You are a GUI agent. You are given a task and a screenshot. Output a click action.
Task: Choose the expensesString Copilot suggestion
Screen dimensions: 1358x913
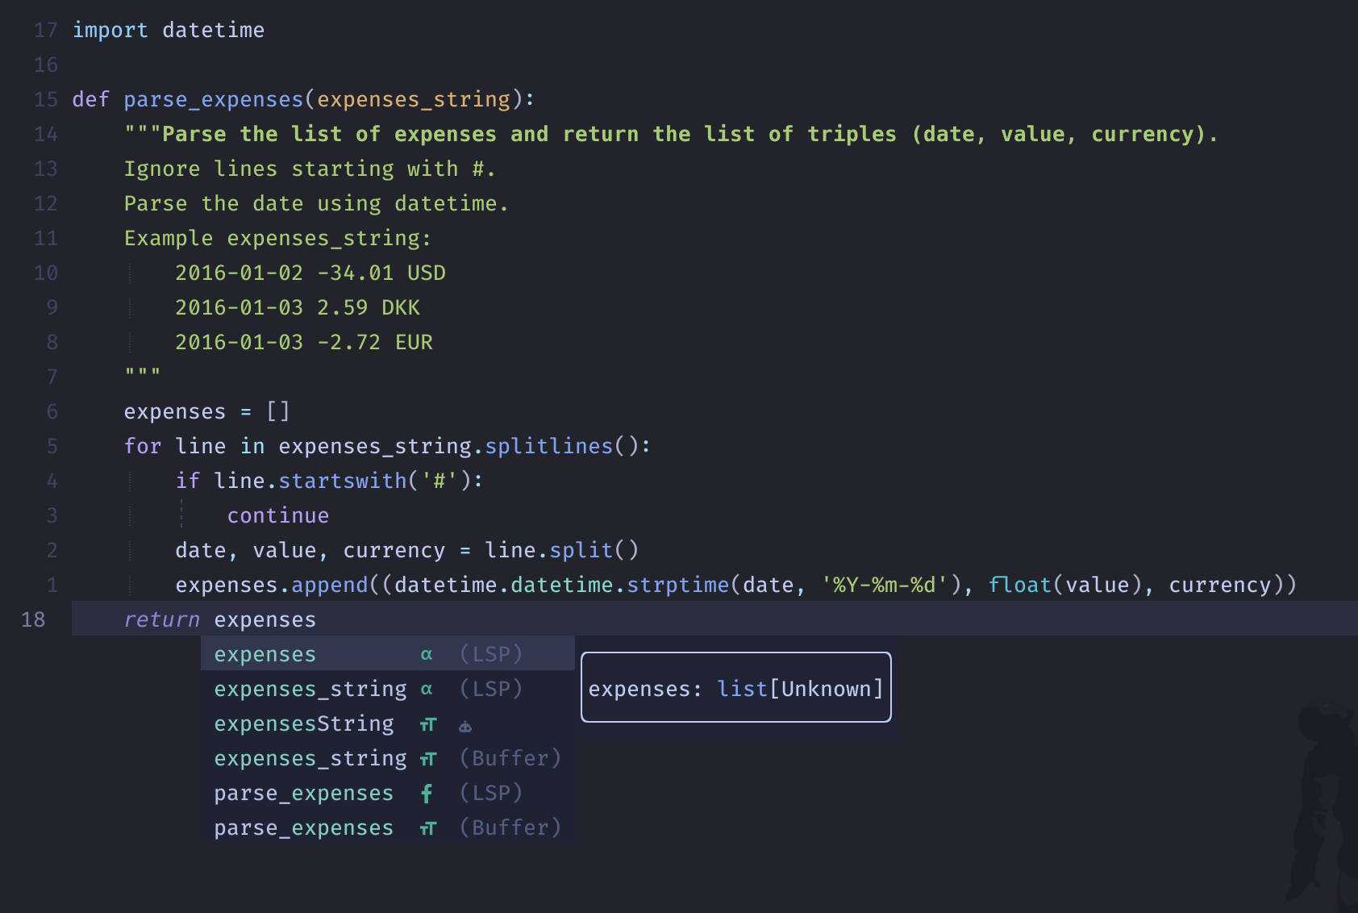coord(304,723)
